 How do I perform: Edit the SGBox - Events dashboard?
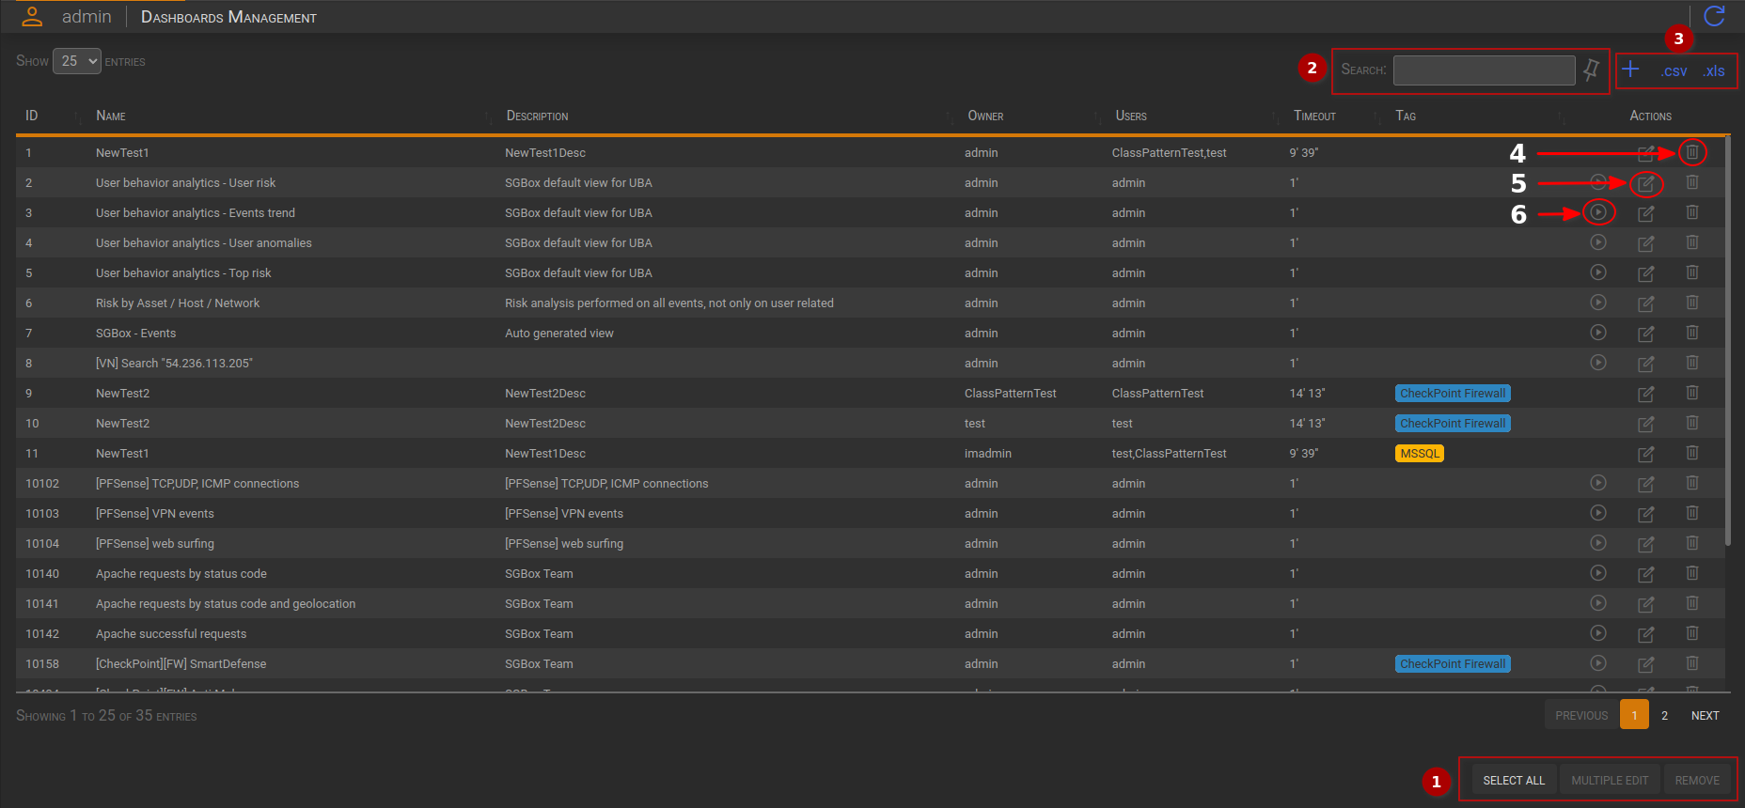[1645, 334]
